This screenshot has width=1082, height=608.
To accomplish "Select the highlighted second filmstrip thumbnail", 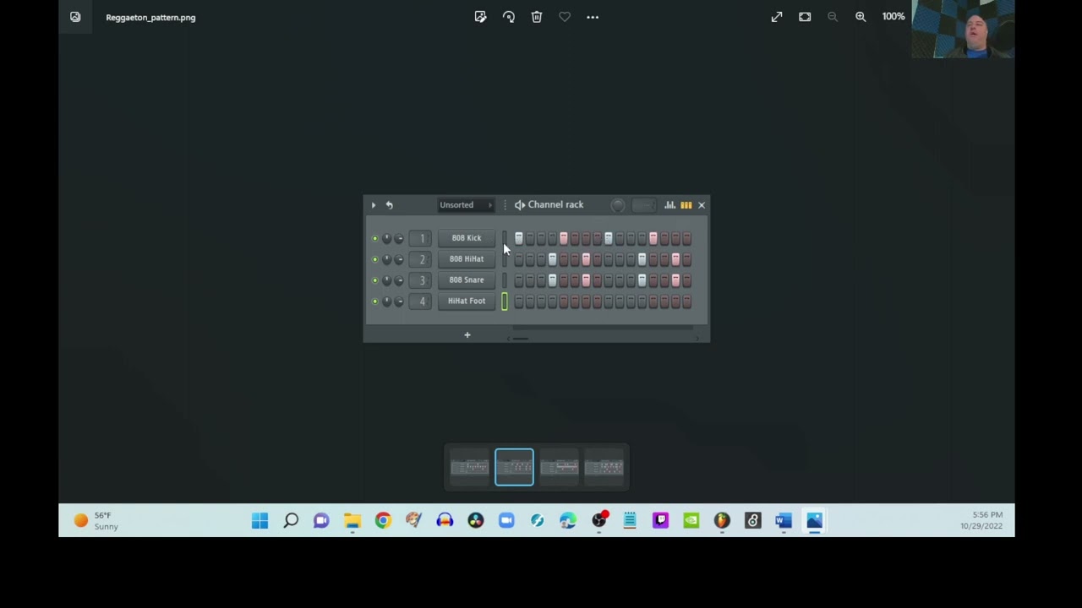I will click(x=514, y=467).
